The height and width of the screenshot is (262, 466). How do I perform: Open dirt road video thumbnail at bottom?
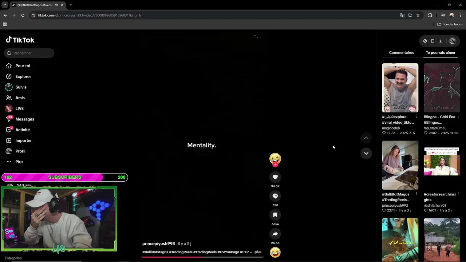[442, 240]
